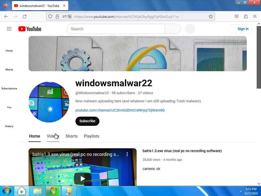Open the site permissions icon in the address bar
Screen dimensions: 261x196
[x=64, y=17]
